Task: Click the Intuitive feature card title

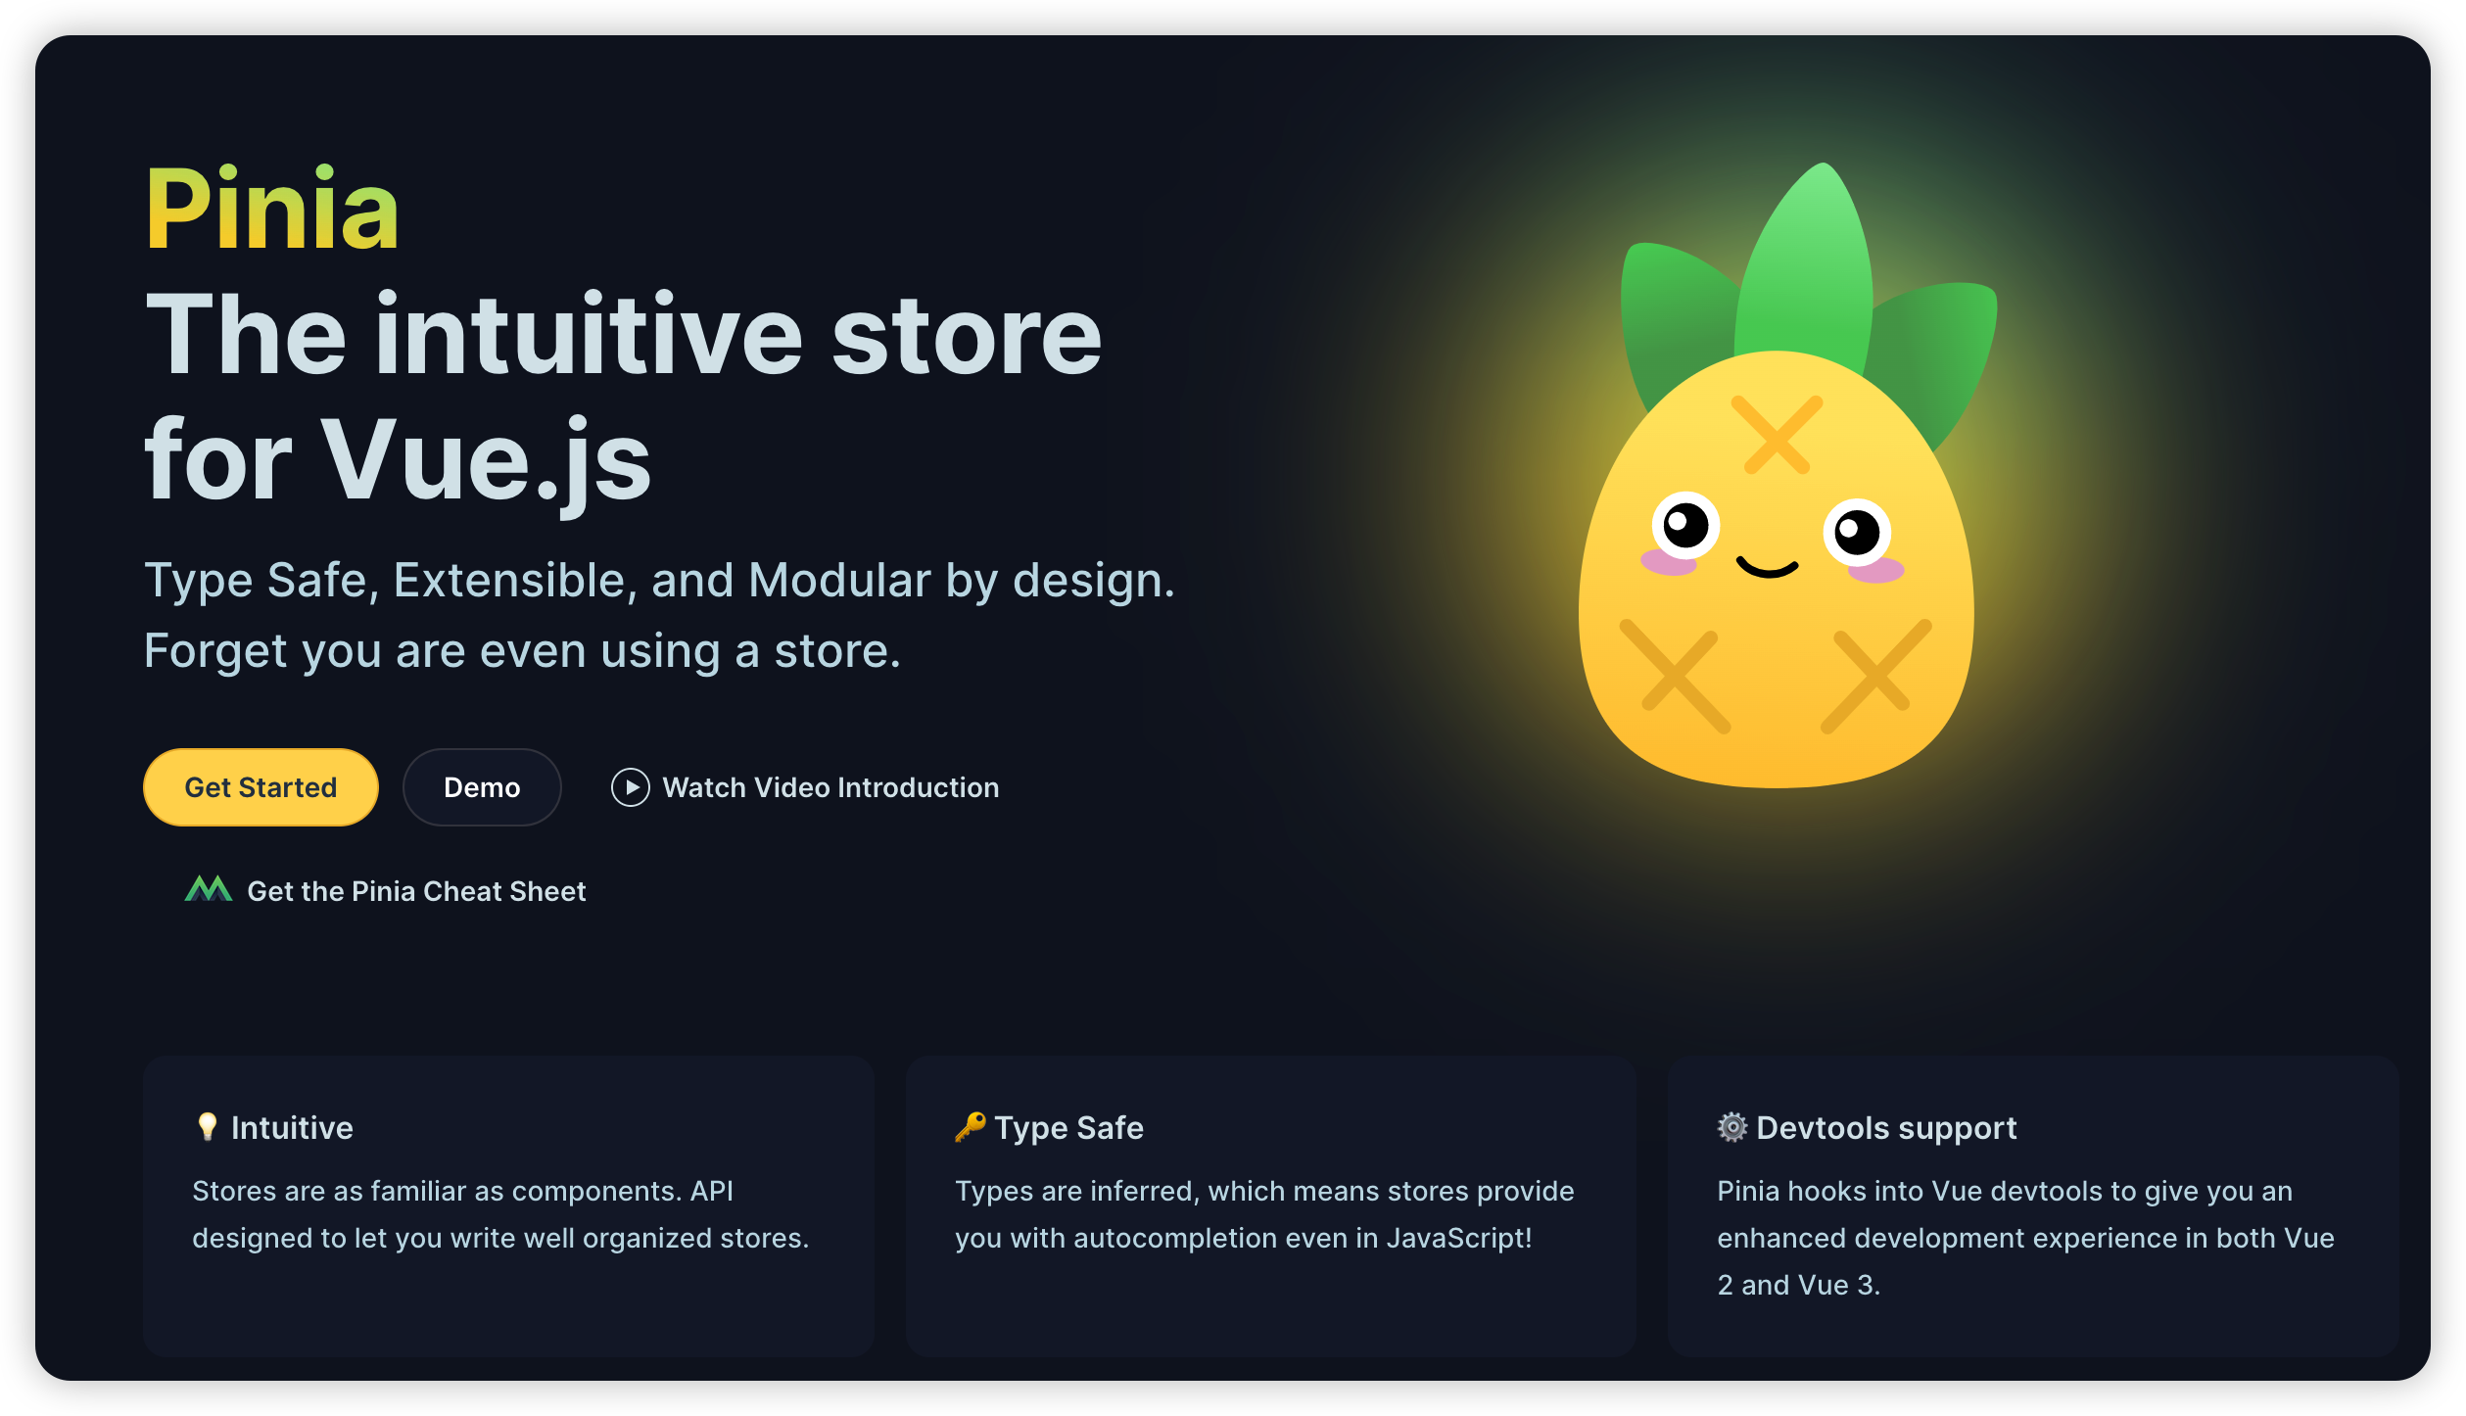Action: tap(292, 1128)
